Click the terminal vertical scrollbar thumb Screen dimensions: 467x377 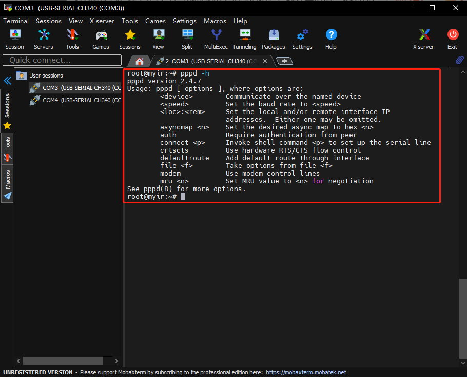463,318
